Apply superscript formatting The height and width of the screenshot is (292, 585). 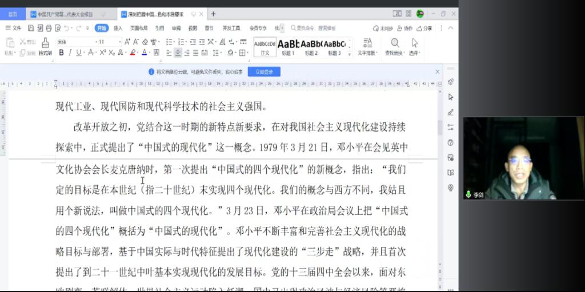pyautogui.click(x=103, y=53)
